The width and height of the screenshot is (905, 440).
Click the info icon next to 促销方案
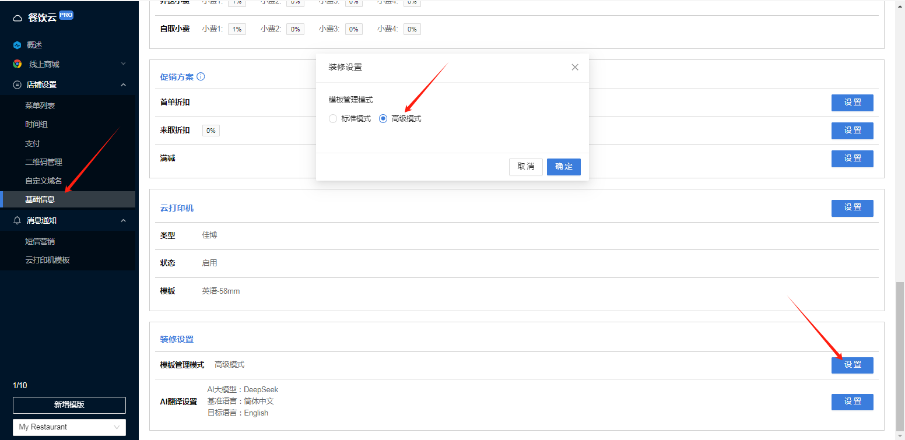point(201,76)
